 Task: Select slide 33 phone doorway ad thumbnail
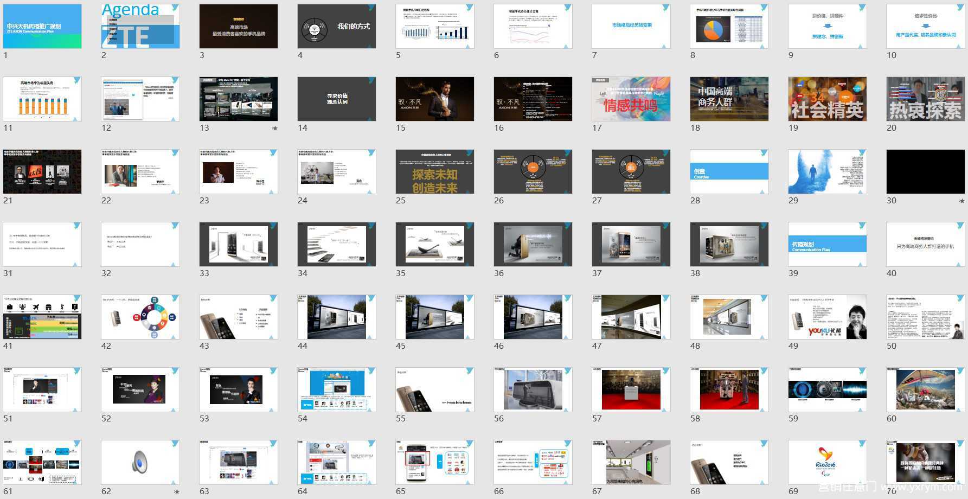click(x=239, y=244)
